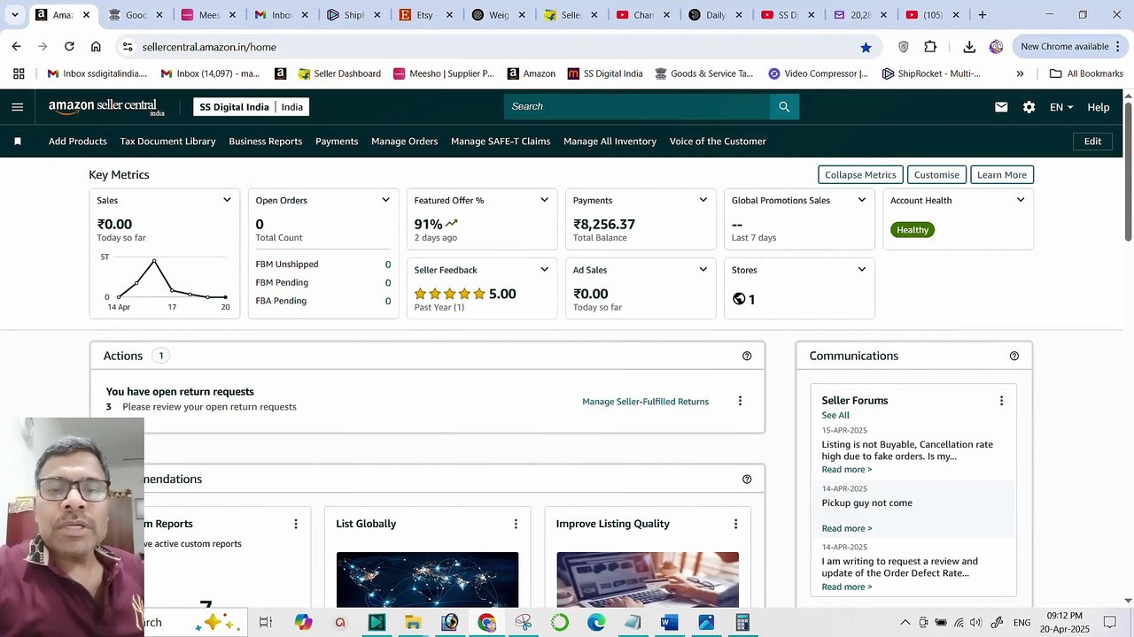Viewport: 1134px width, 637px height.
Task: Expand the Ad Sales dropdown
Action: tap(703, 270)
